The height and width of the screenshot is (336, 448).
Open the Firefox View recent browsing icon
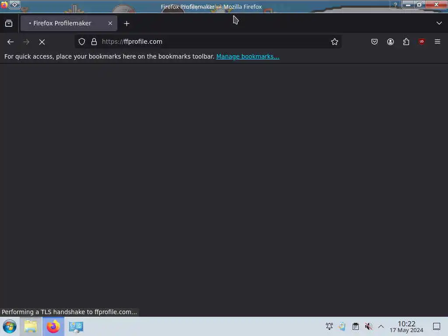[9, 24]
